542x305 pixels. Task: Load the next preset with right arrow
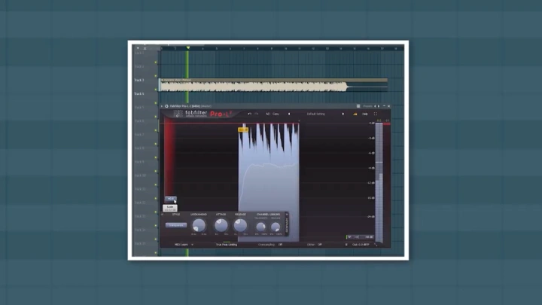(x=343, y=114)
